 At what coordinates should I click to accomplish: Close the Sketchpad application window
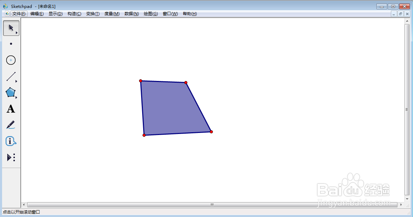click(x=405, y=6)
